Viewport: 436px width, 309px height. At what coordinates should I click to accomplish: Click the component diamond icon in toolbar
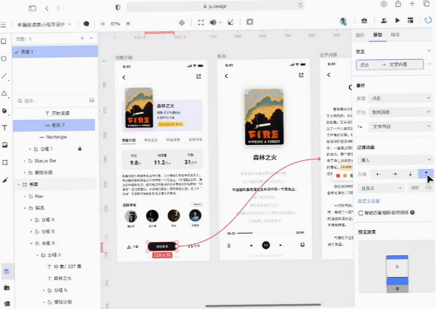coord(182,23)
